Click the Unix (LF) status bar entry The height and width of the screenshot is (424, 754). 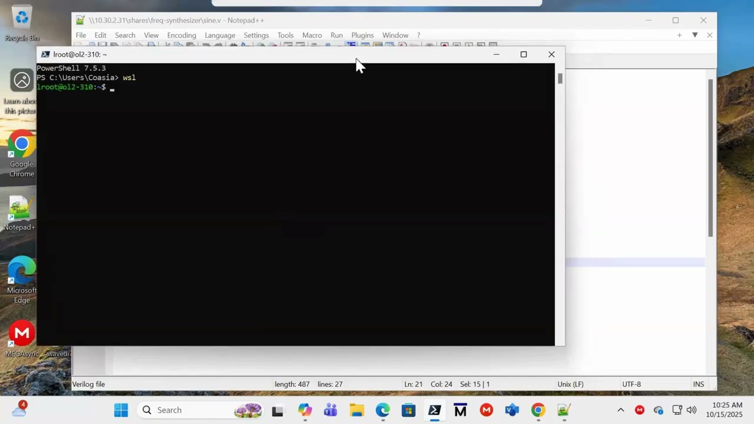(x=570, y=384)
